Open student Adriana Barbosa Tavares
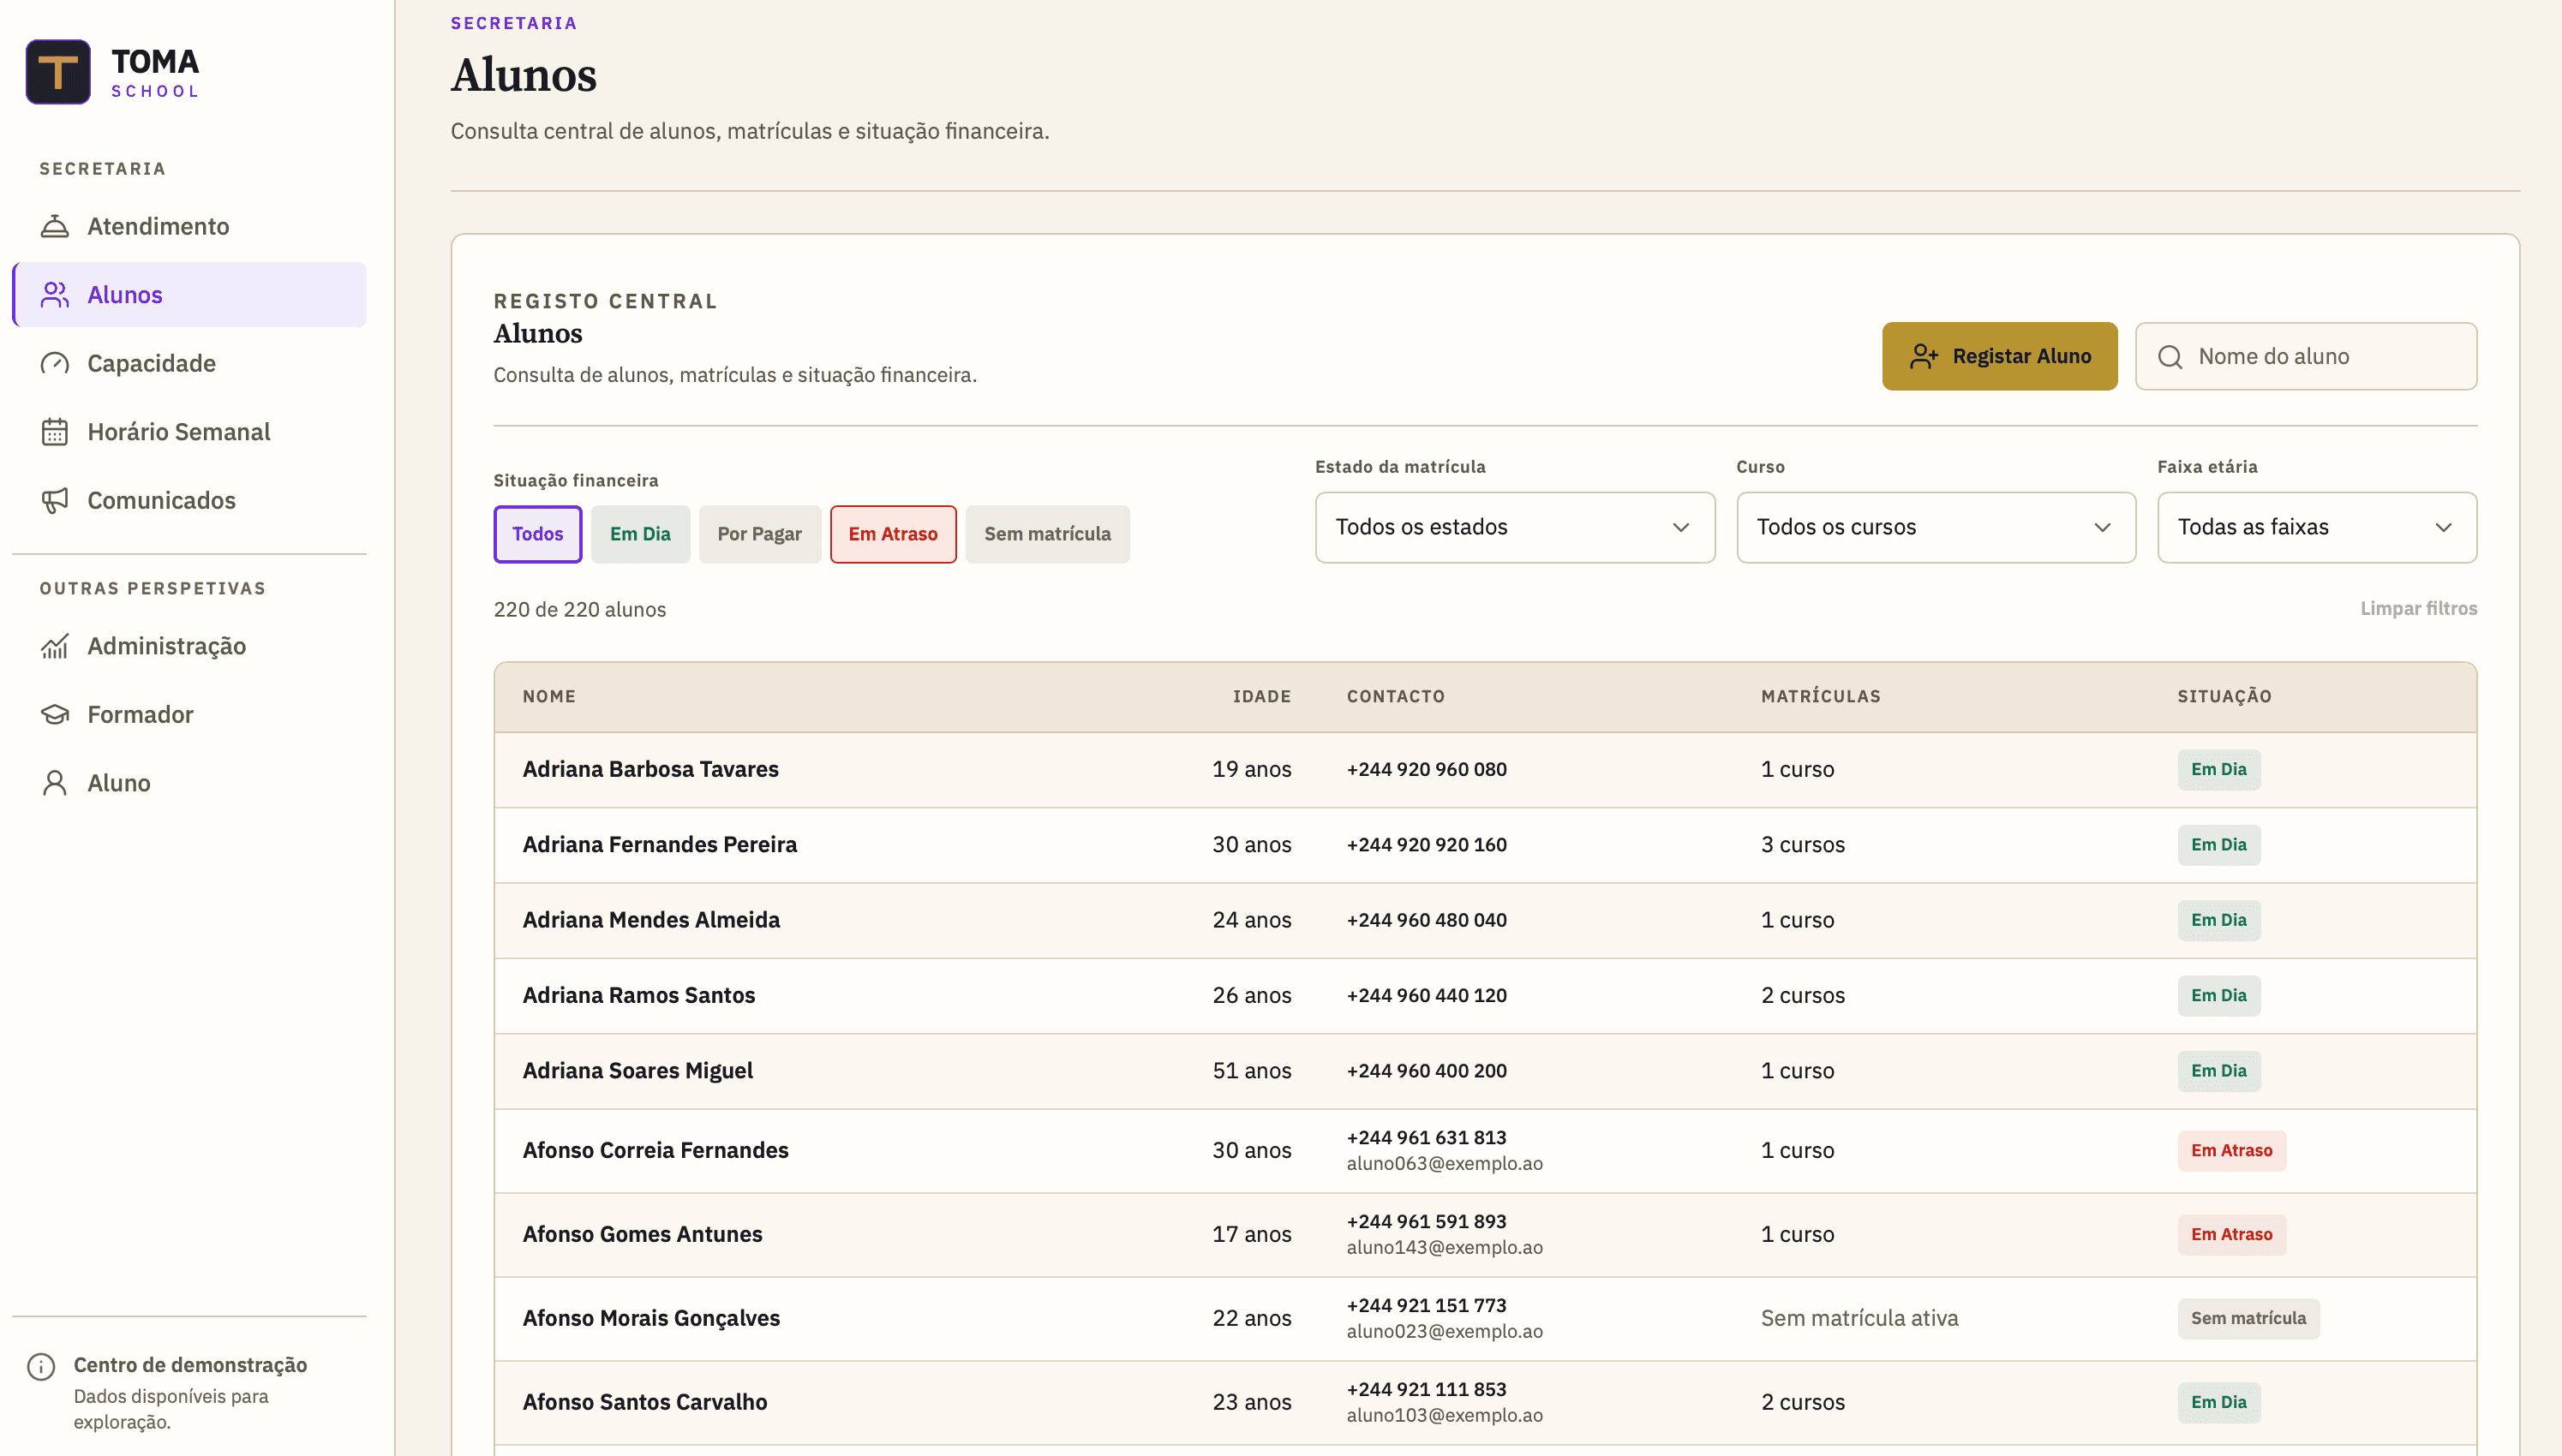The image size is (2562, 1456). [x=650, y=769]
